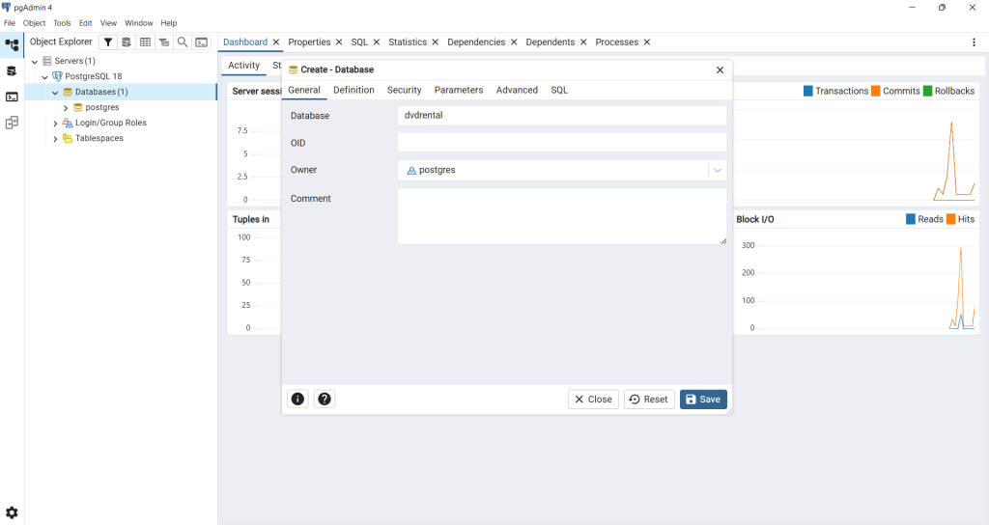Viewport: 989px width, 525px height.
Task: Close the Processes tab
Action: click(647, 42)
